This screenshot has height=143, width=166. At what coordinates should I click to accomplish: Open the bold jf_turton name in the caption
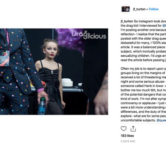[x=127, y=21]
